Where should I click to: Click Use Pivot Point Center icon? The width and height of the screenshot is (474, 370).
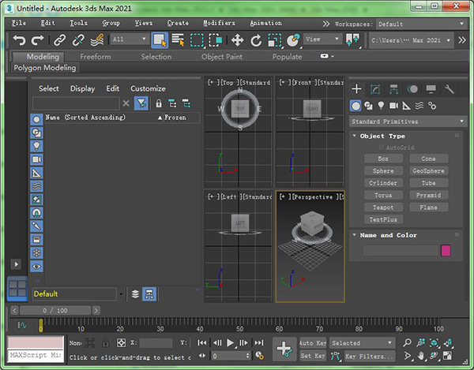(352, 39)
